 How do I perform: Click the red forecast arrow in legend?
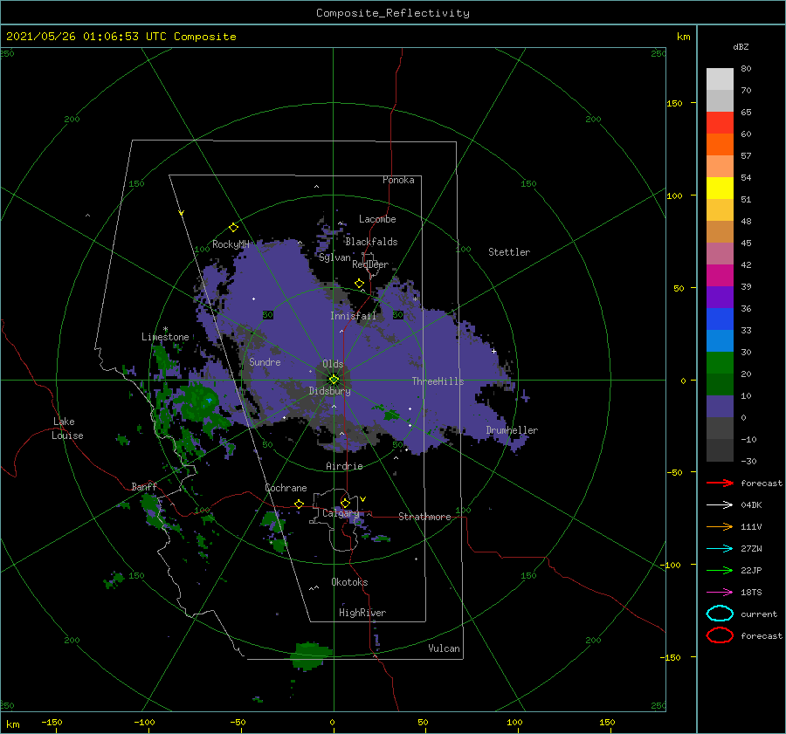[x=720, y=483]
